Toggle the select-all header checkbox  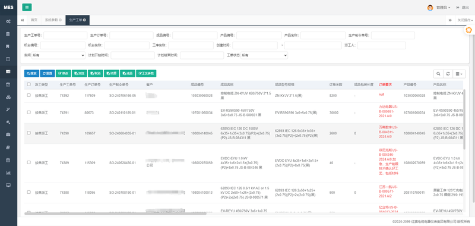click(x=28, y=84)
